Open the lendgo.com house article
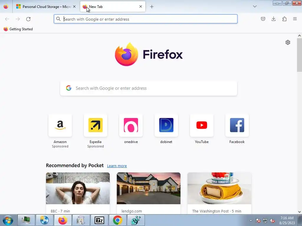 (x=149, y=193)
